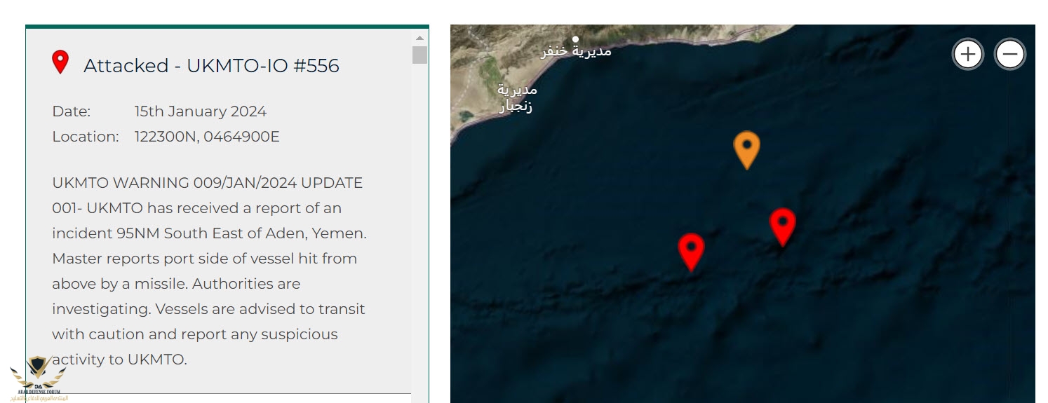Viewport: 1048px width, 403px height.
Task: Click the مديرية زنجبار map label
Action: click(x=517, y=98)
